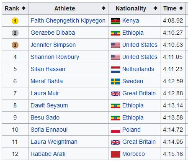The width and height of the screenshot is (188, 163).
Task: Click the Netherlands flag icon
Action: 116,69
